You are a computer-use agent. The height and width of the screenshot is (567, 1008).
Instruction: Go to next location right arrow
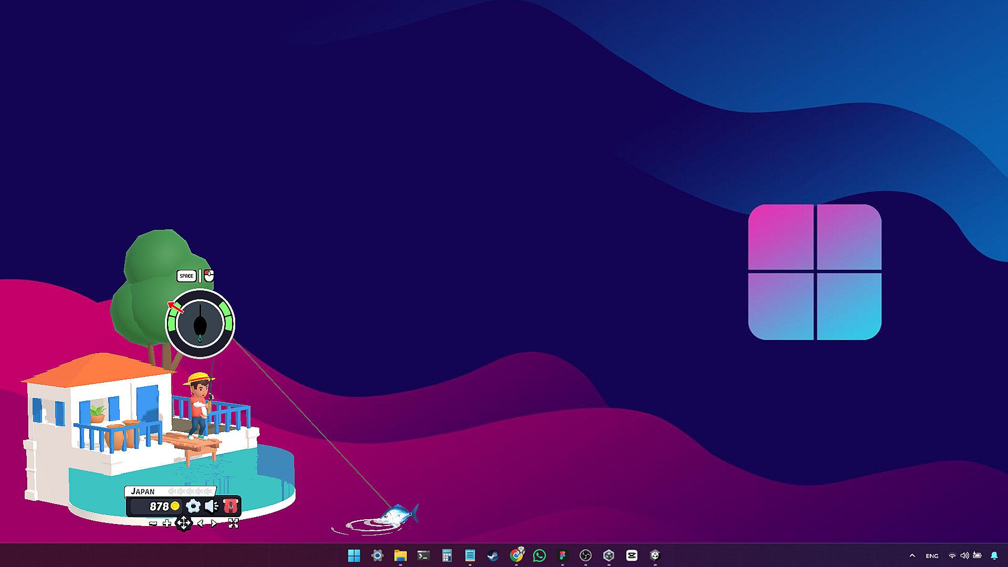tap(214, 523)
